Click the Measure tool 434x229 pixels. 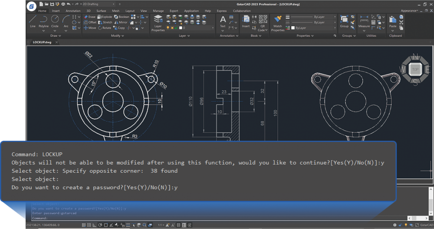point(364,22)
